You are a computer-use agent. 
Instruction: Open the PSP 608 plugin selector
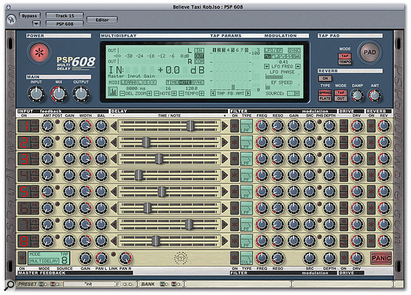click(64, 24)
